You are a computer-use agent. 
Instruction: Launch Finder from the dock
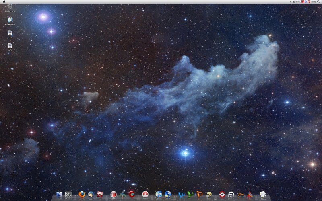click(x=60, y=195)
